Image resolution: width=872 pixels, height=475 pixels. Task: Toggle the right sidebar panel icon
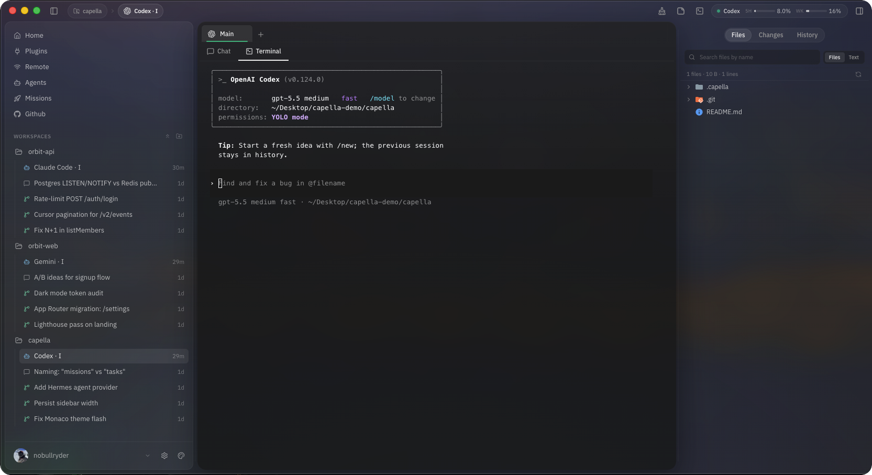tap(859, 11)
